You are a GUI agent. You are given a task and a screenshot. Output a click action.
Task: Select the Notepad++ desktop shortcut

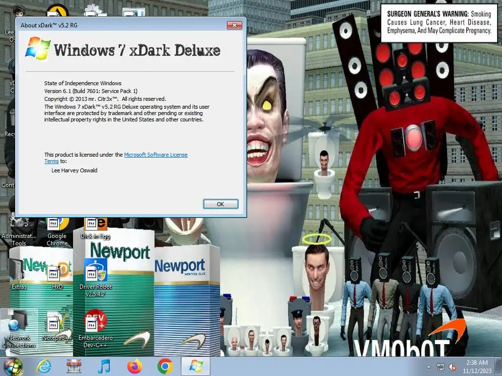57,326
